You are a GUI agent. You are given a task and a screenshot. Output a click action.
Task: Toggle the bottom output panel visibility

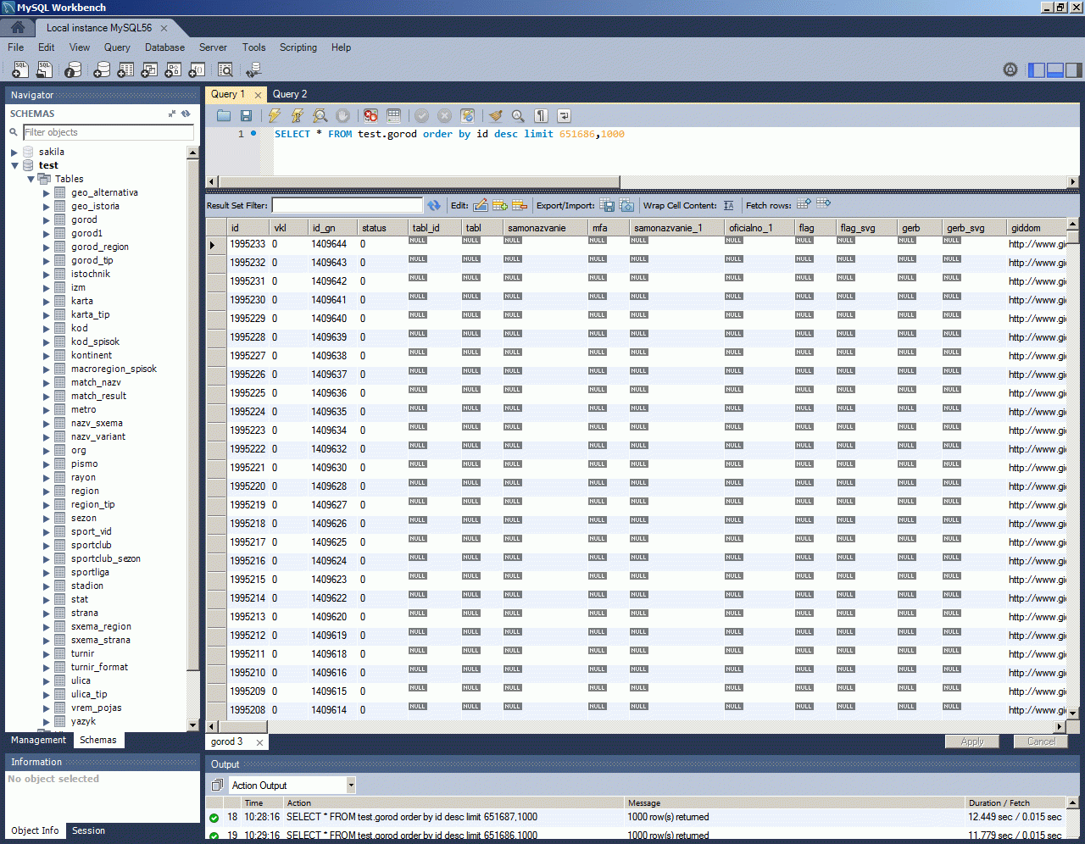pos(1055,69)
